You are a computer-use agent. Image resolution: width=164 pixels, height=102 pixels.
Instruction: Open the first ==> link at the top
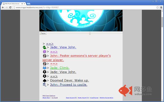pyautogui.click(x=50, y=44)
